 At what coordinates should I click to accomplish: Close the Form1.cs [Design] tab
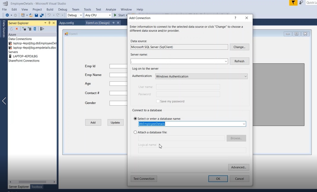(x=118, y=23)
